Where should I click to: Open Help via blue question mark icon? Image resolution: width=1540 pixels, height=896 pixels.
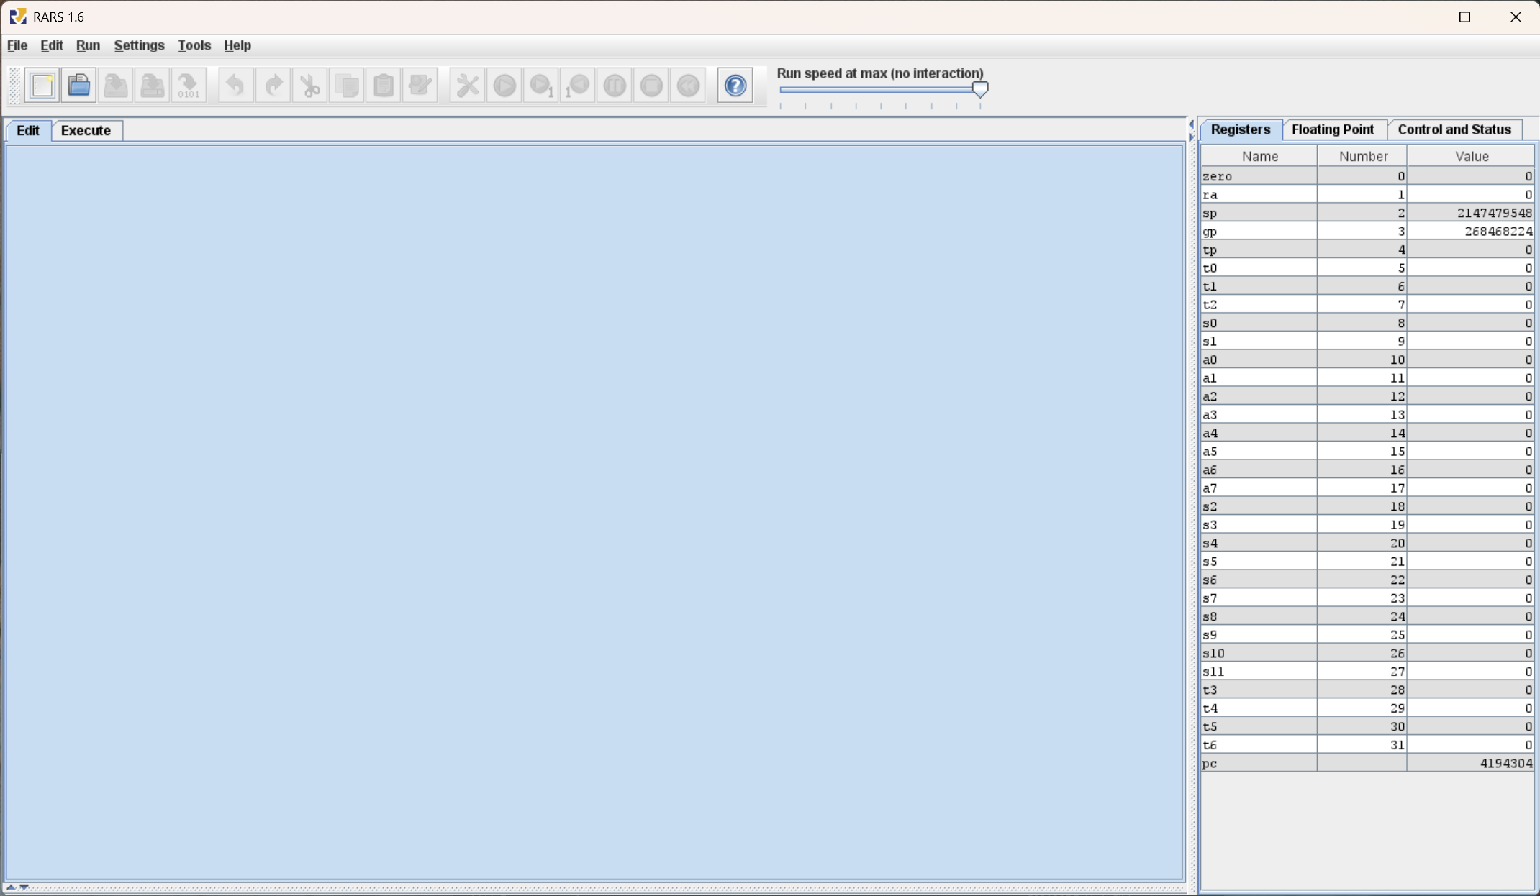pyautogui.click(x=735, y=86)
